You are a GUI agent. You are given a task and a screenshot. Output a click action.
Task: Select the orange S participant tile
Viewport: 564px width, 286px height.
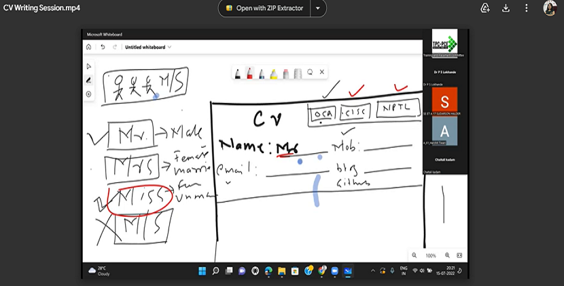(444, 101)
